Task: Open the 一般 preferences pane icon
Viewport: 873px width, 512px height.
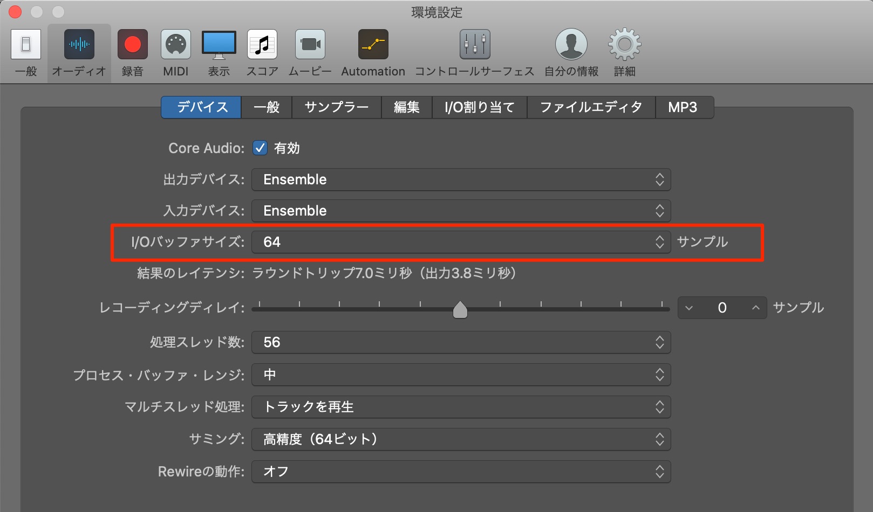Action: tap(26, 45)
